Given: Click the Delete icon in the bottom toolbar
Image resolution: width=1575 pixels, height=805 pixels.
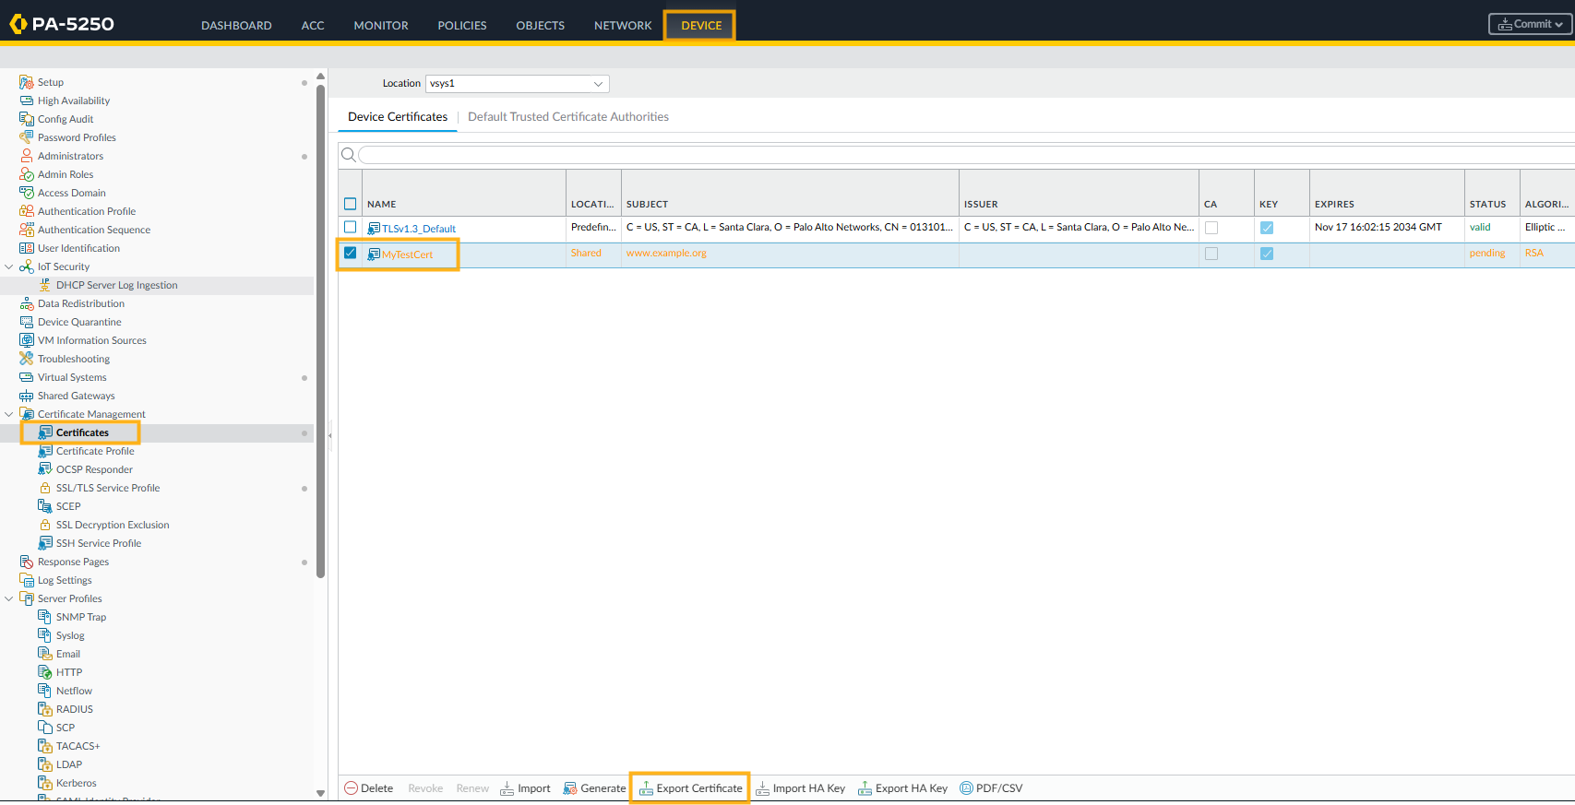Looking at the screenshot, I should (352, 788).
